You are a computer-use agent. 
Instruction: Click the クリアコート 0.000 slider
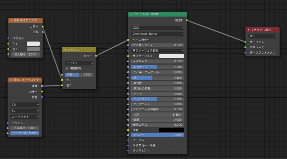click(x=158, y=104)
